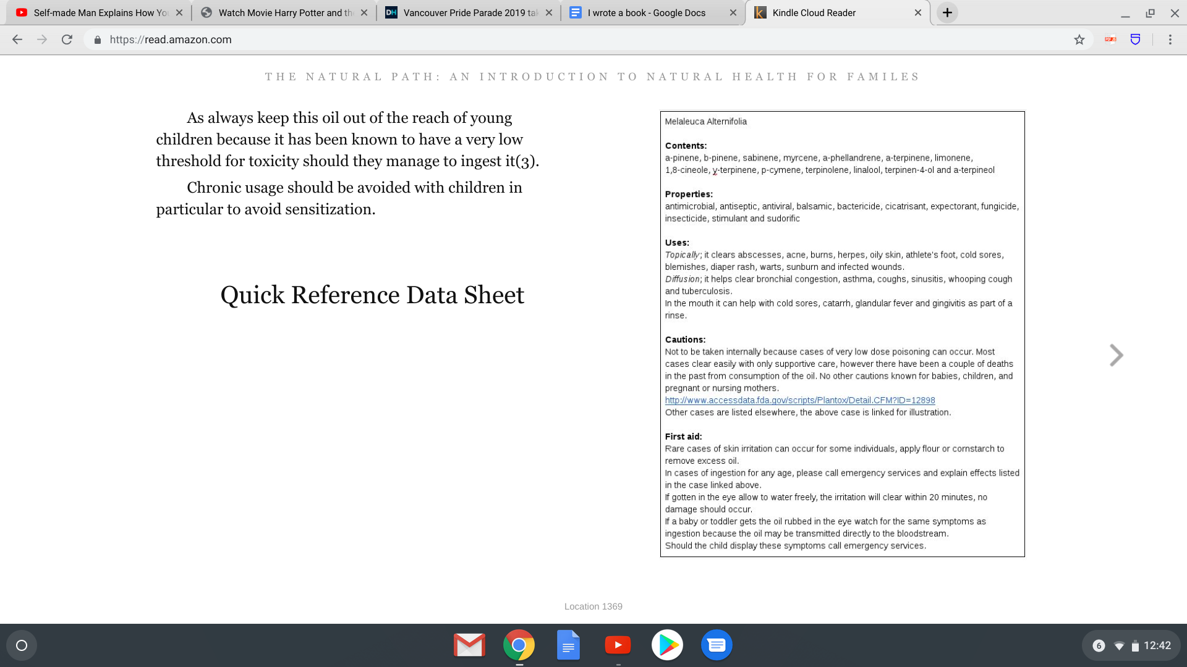The height and width of the screenshot is (667, 1187).
Task: Close the Watch Movie Harry Potter tab
Action: click(x=364, y=12)
